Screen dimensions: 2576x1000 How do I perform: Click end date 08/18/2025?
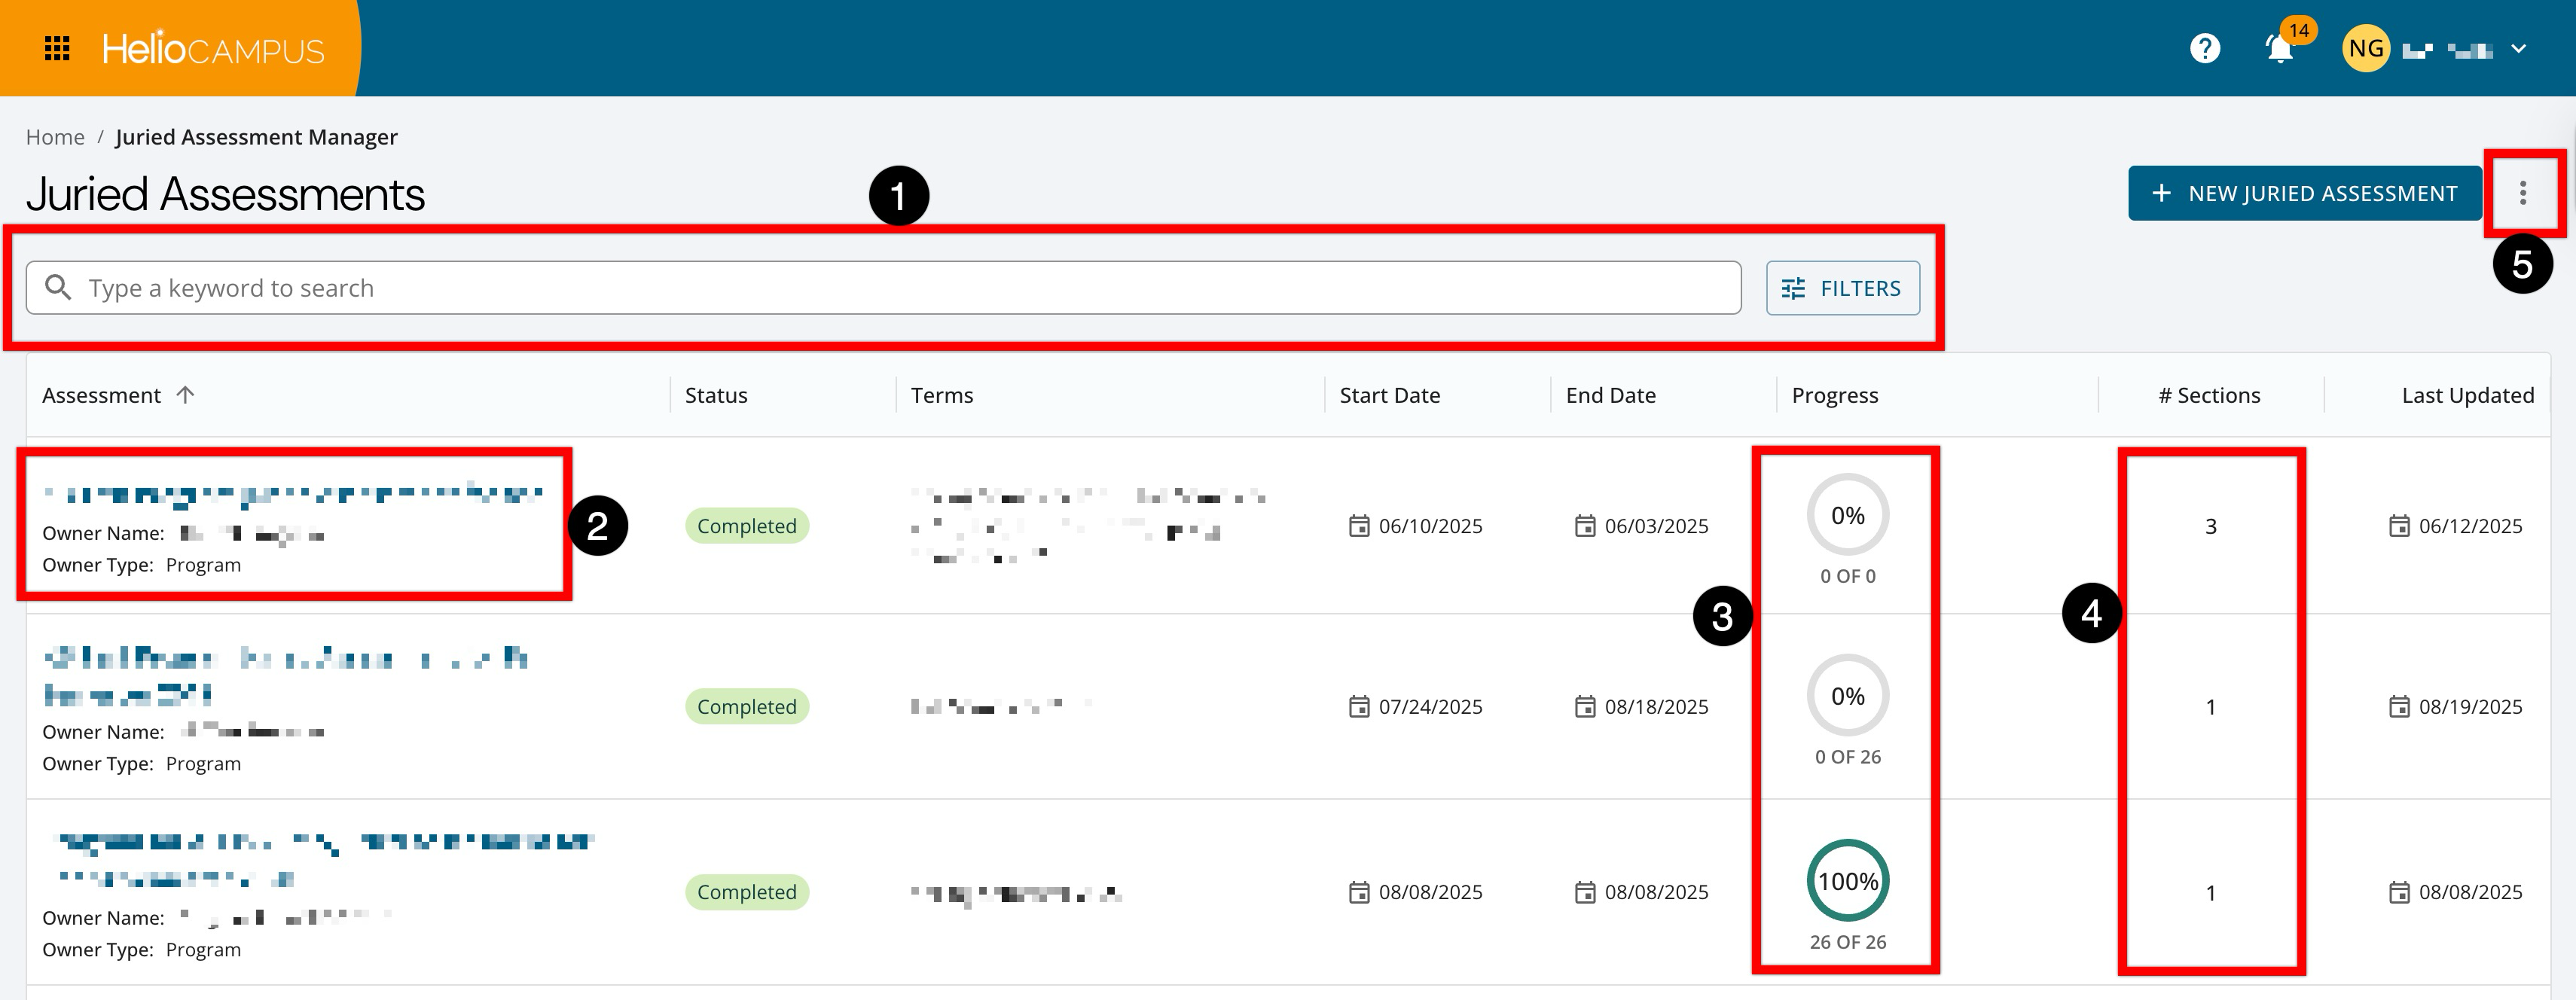pyautogui.click(x=1656, y=707)
